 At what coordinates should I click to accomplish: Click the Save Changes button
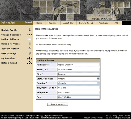(58, 104)
